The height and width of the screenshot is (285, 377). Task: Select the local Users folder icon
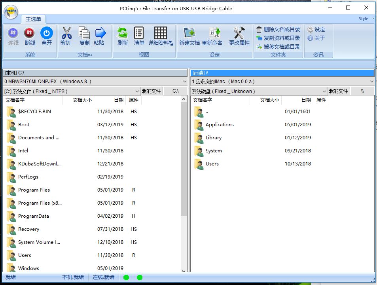(11, 255)
